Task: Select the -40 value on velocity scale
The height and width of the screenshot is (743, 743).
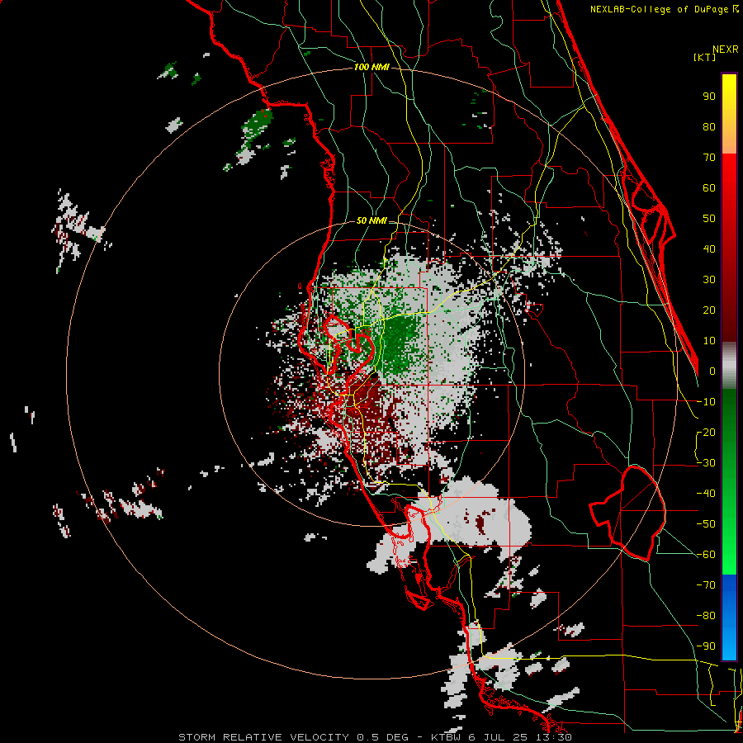Action: pyautogui.click(x=706, y=494)
